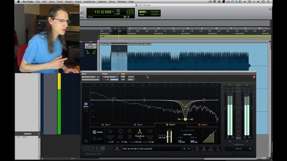Click the Attack value 15 ms
Viewport: 287px width, 161px height.
[x=181, y=141]
